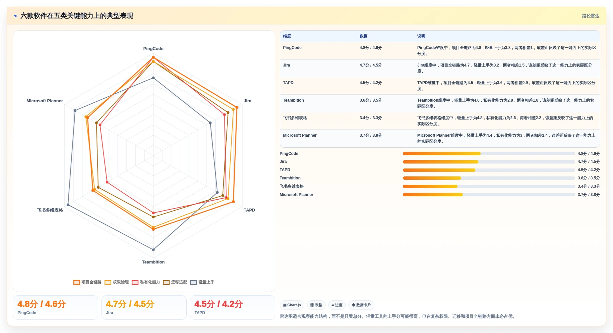Click the 3.7分 / 3.8分 table cell

(371, 135)
